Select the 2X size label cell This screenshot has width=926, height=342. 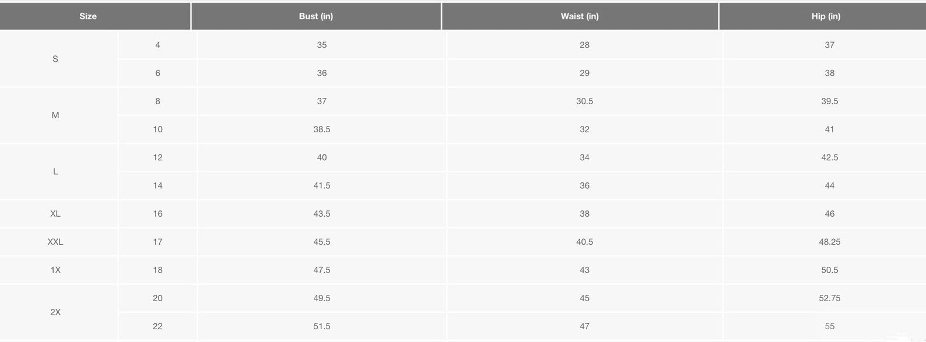pos(55,312)
